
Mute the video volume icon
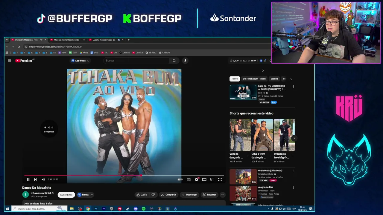coord(43,179)
